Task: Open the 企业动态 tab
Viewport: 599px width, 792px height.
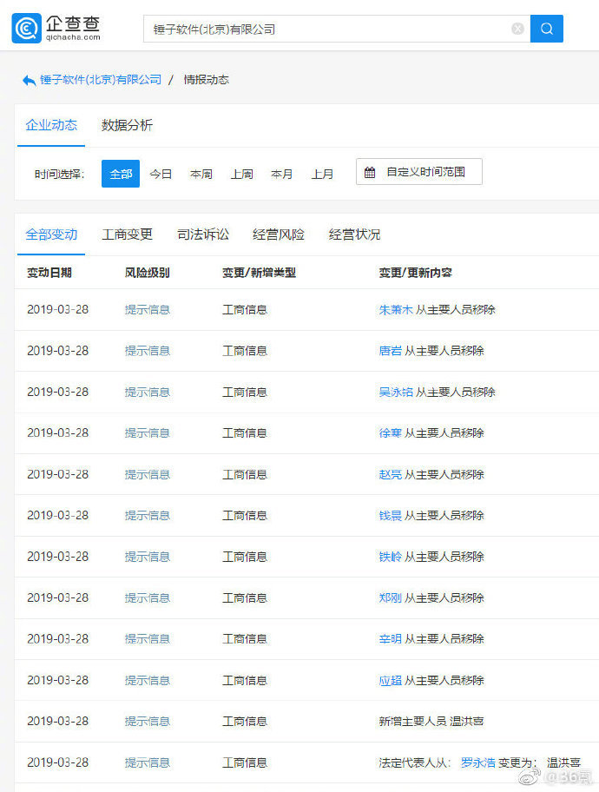Action: (x=51, y=125)
